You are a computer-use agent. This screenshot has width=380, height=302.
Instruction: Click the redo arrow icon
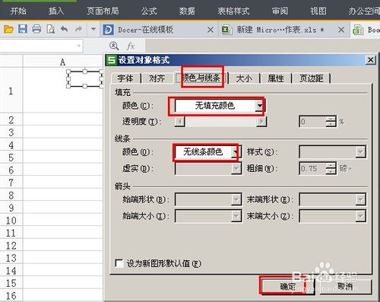coord(79,30)
